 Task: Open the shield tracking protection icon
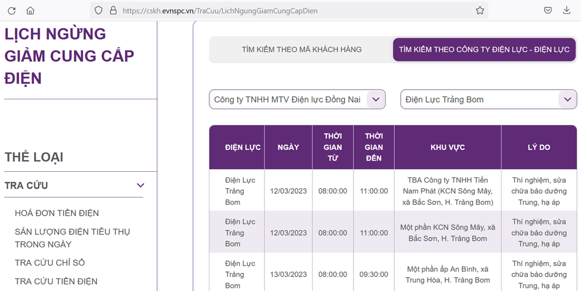tap(98, 10)
